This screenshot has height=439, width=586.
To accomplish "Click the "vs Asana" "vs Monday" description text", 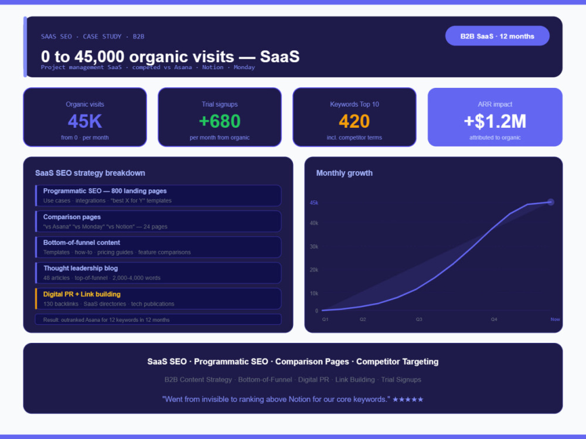I will click(105, 227).
